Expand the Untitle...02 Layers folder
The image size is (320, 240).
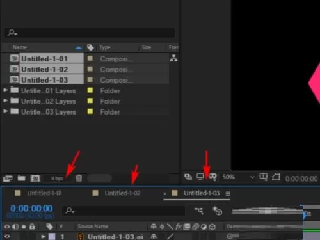point(6,100)
